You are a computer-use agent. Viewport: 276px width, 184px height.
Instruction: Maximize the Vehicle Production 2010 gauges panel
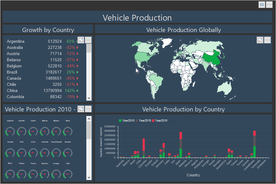(81, 109)
